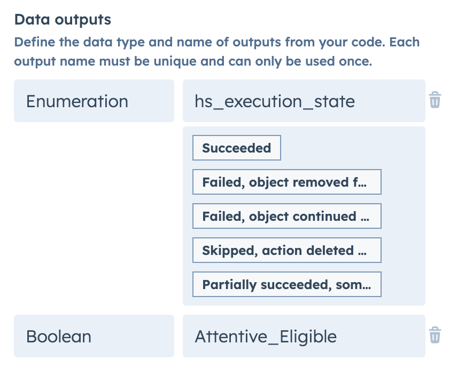Image resolution: width=465 pixels, height=368 pixels.
Task: Edit the hs_execution_state output name
Action: point(304,101)
